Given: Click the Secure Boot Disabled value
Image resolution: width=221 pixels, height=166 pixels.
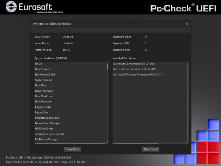Looking at the screenshot, I should pyautogui.click(x=68, y=37).
